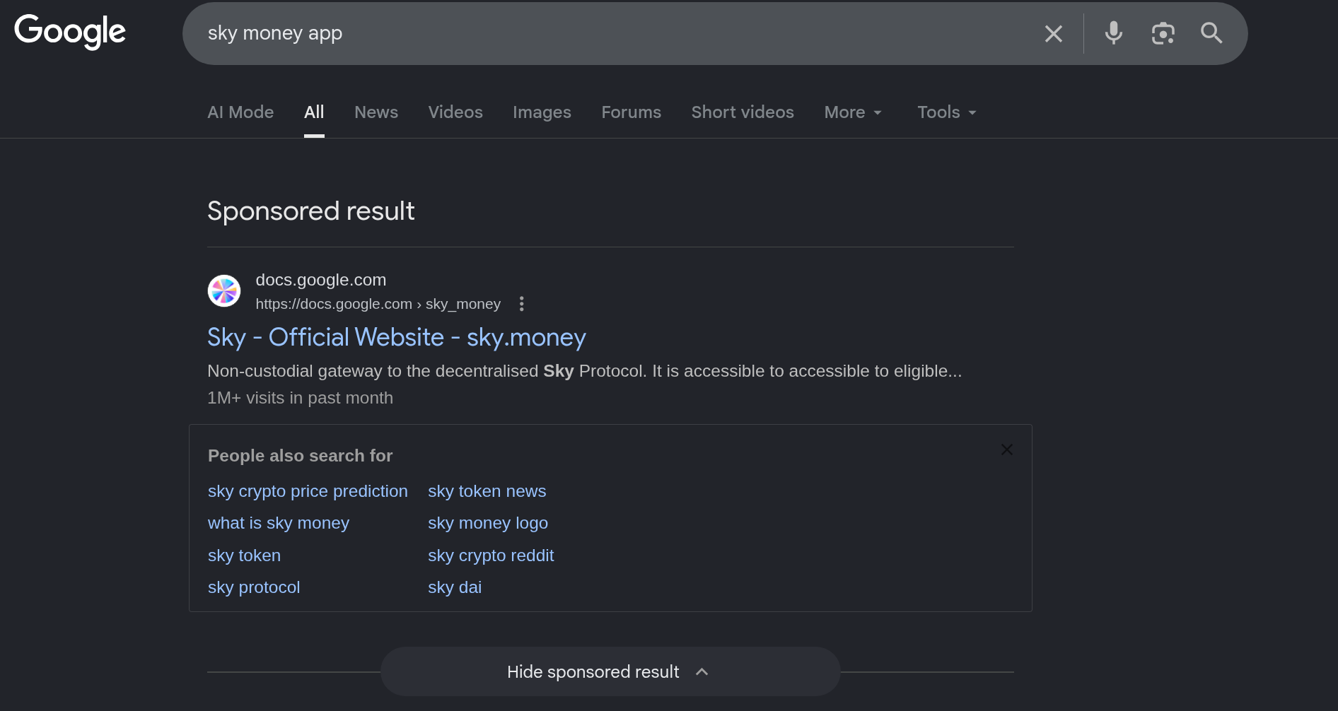This screenshot has width=1338, height=711.
Task: Click the Sky site favicon
Action: click(x=224, y=291)
